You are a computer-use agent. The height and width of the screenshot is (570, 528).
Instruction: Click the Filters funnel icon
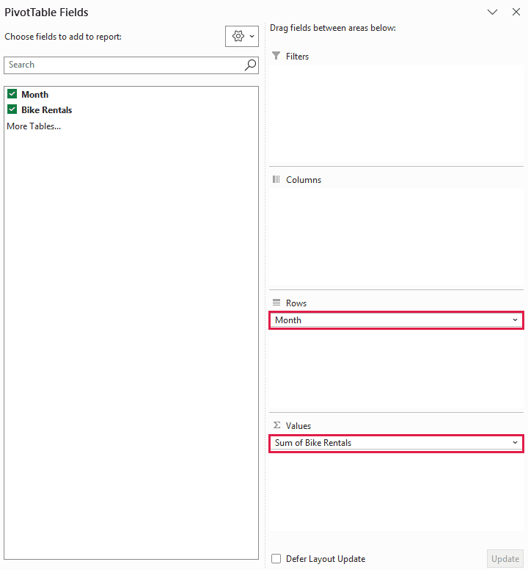[276, 56]
